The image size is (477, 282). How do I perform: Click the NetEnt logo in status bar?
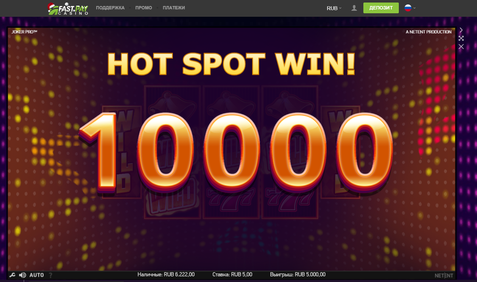point(444,275)
